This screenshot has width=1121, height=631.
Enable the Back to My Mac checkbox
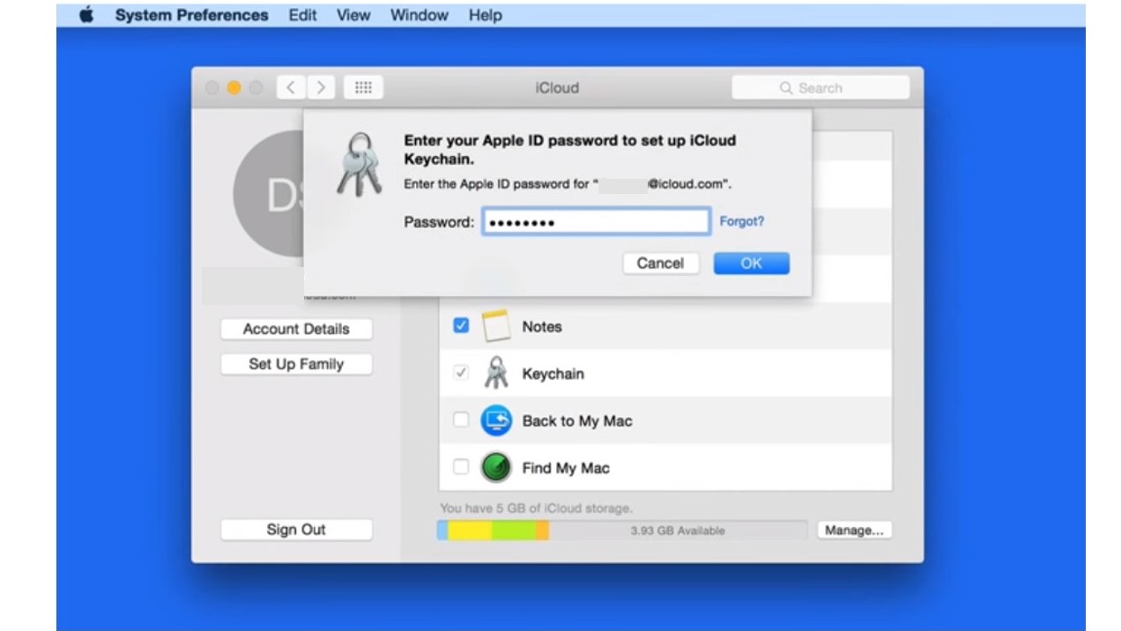(461, 420)
